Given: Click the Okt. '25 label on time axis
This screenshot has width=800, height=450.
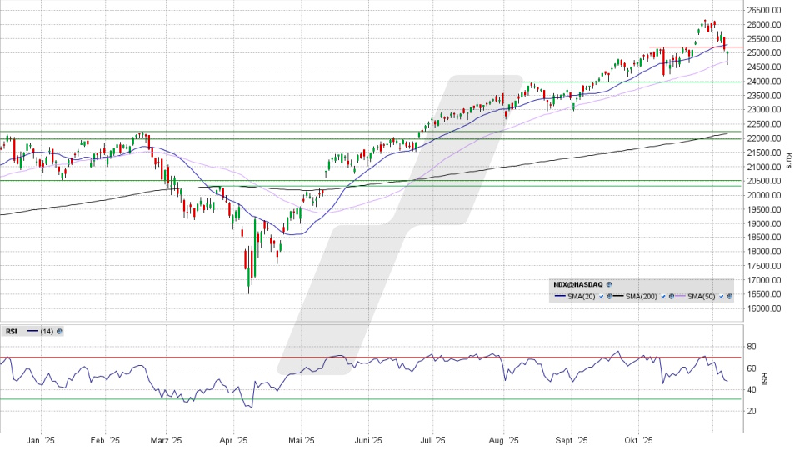Looking at the screenshot, I should click(643, 440).
